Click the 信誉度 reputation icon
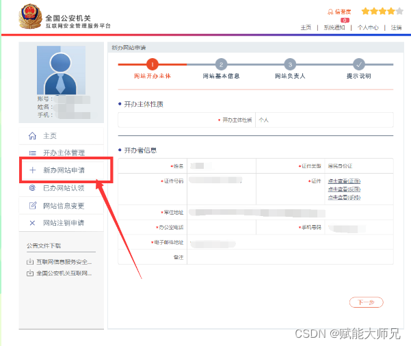Image resolution: width=411 pixels, height=346 pixels. [x=330, y=12]
